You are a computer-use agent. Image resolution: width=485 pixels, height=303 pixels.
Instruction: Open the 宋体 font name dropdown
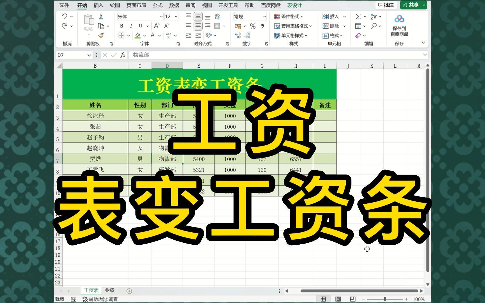[161, 16]
